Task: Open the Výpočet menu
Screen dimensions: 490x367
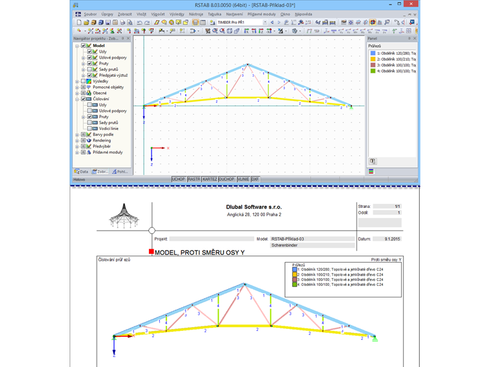Action: tap(158, 14)
